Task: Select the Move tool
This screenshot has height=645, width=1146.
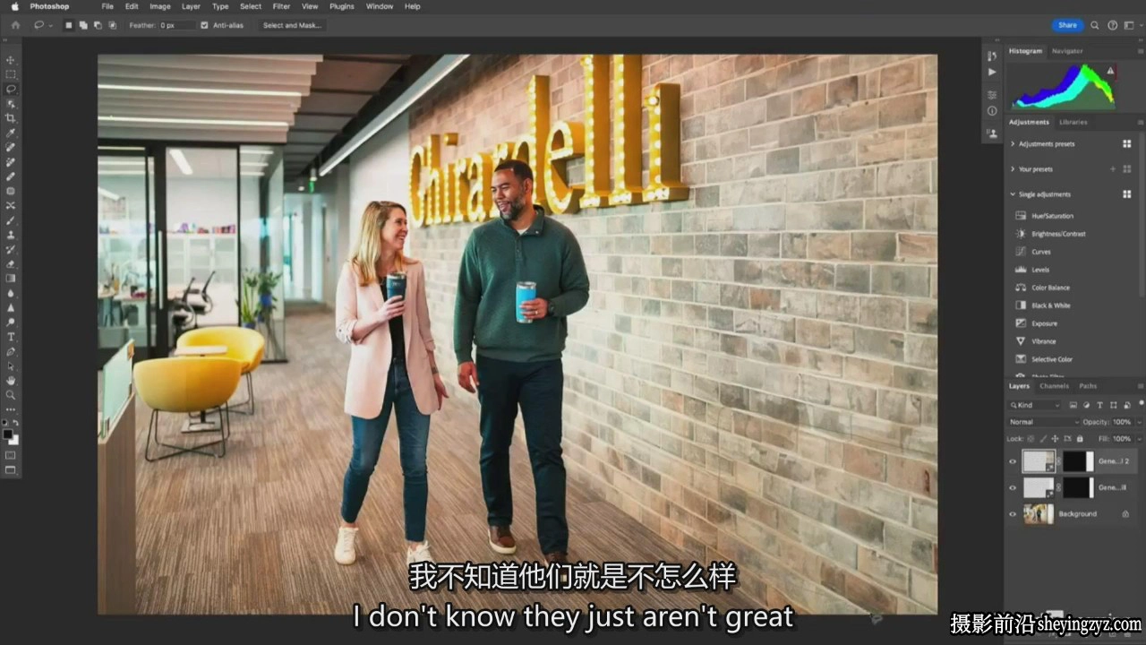Action: [x=11, y=60]
